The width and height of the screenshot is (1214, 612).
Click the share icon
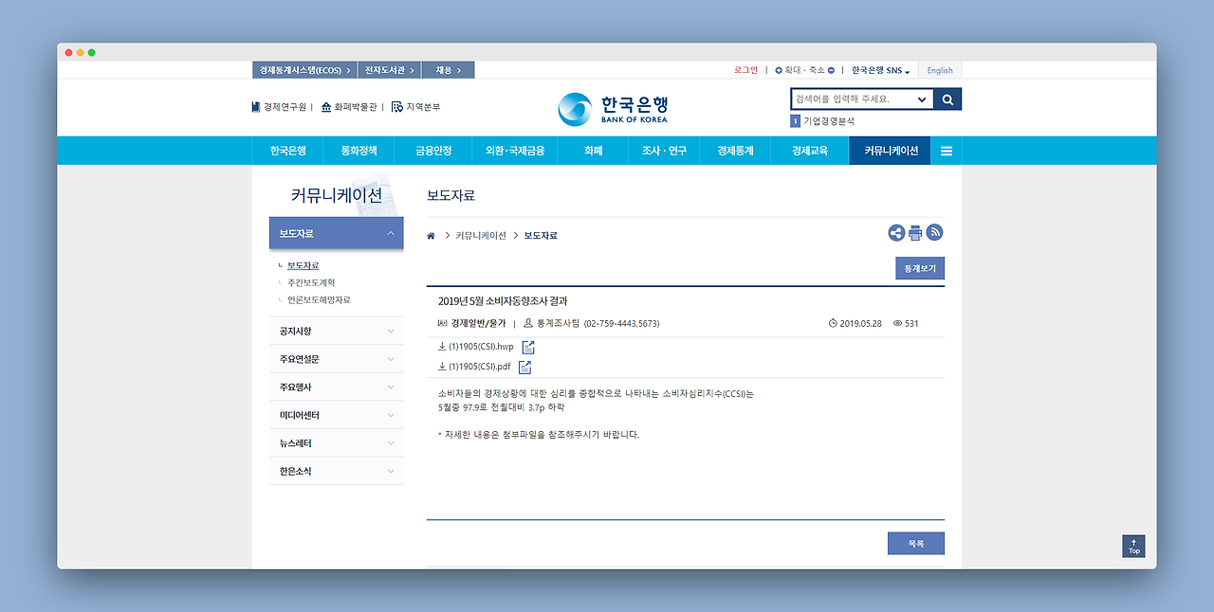tap(896, 233)
